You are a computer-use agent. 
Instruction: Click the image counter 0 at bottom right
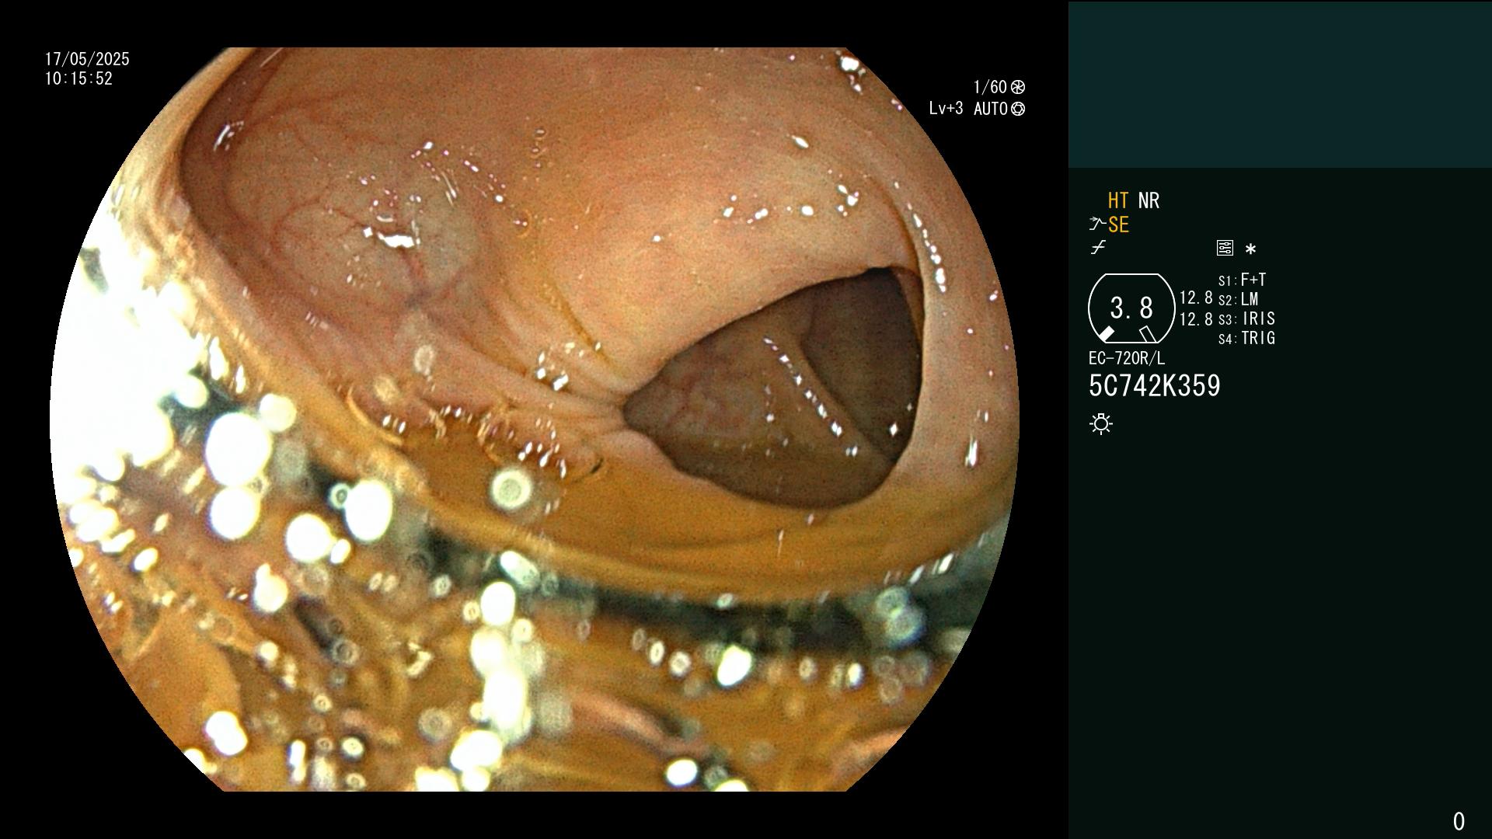tap(1459, 821)
